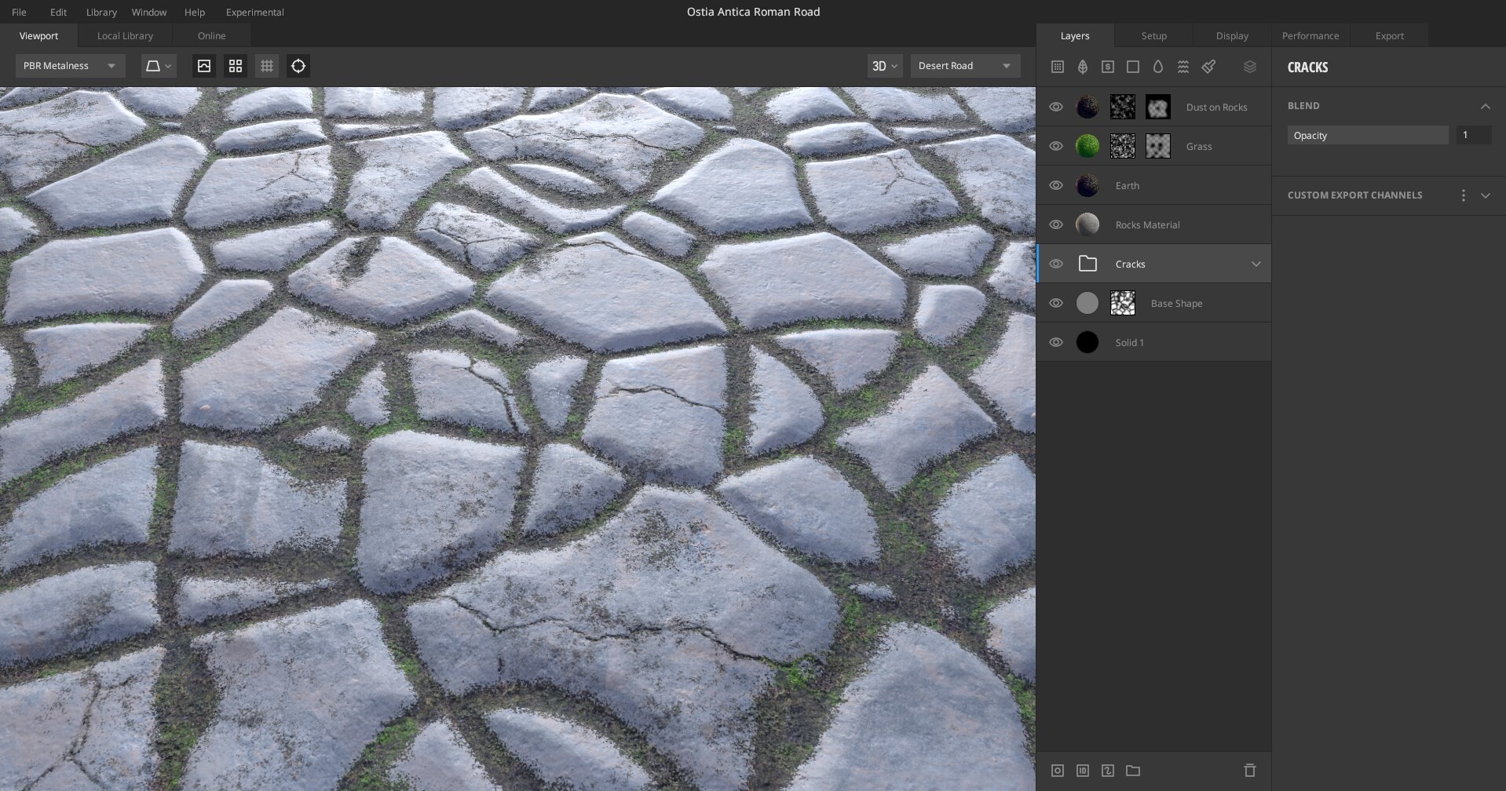
Task: Select the paintbrush tool icon
Action: 1208,67
